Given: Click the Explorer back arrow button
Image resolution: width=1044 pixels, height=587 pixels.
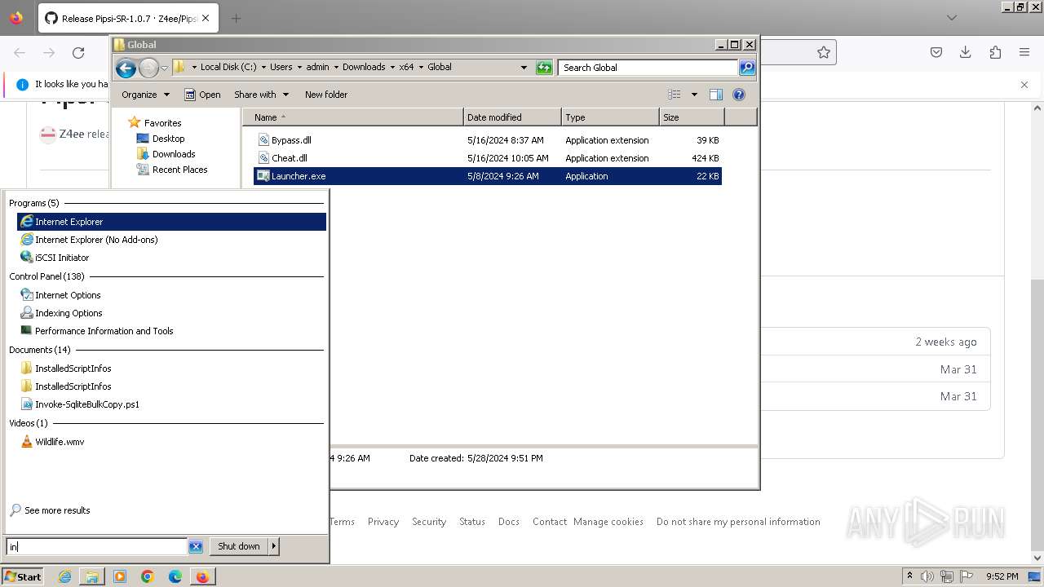Looking at the screenshot, I should (126, 68).
